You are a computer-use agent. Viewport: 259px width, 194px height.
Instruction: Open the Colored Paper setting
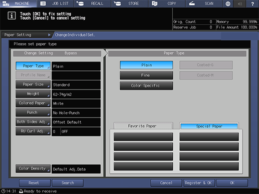click(x=33, y=103)
